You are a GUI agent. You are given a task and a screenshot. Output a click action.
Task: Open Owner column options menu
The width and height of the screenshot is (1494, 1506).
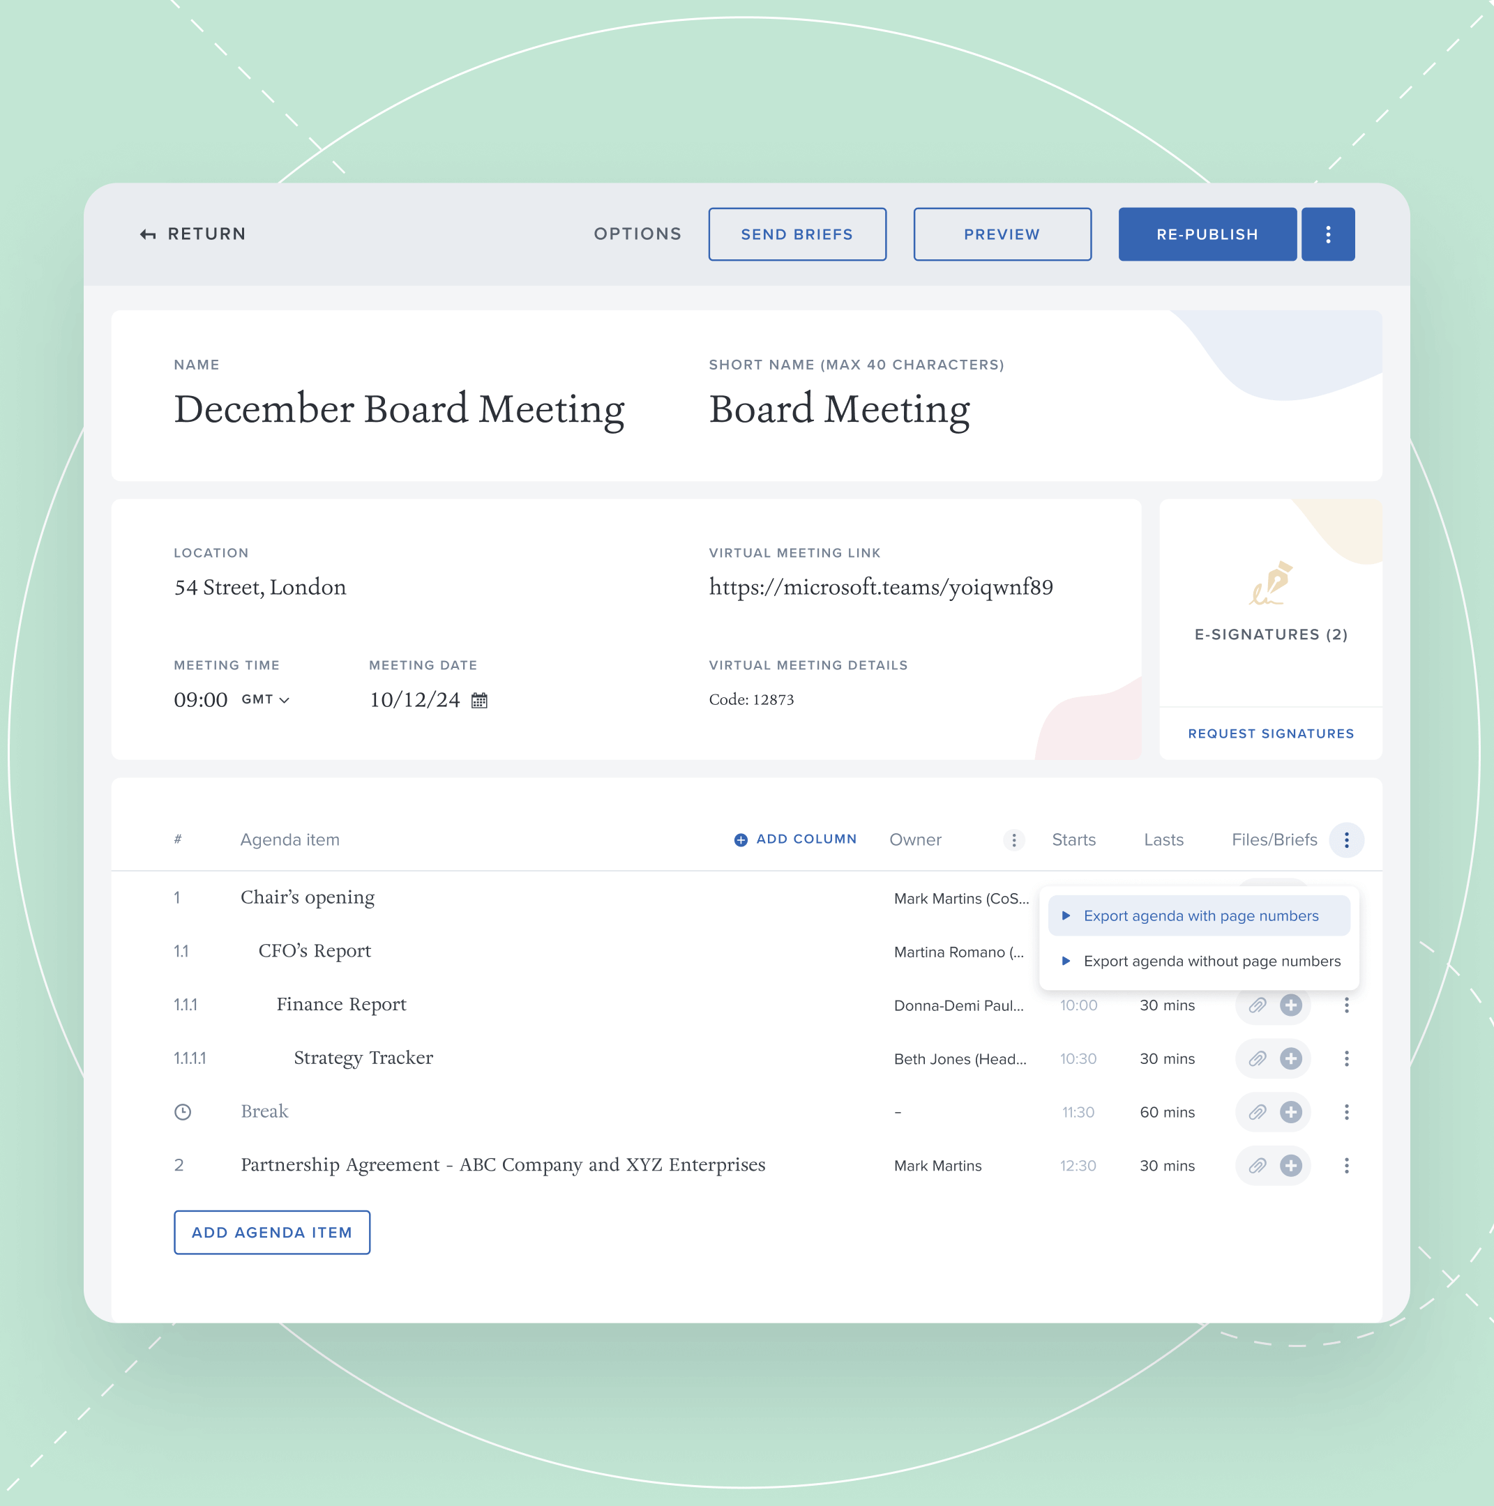pos(1013,839)
